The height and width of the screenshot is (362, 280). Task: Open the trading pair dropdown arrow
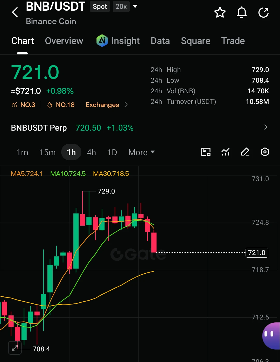point(135,6)
